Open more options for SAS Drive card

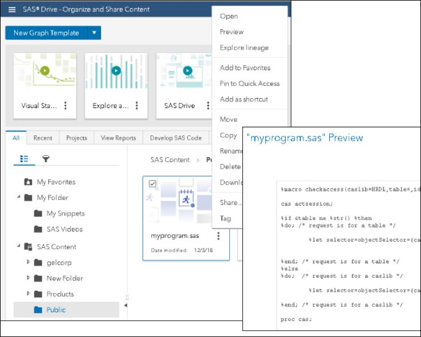(x=208, y=105)
